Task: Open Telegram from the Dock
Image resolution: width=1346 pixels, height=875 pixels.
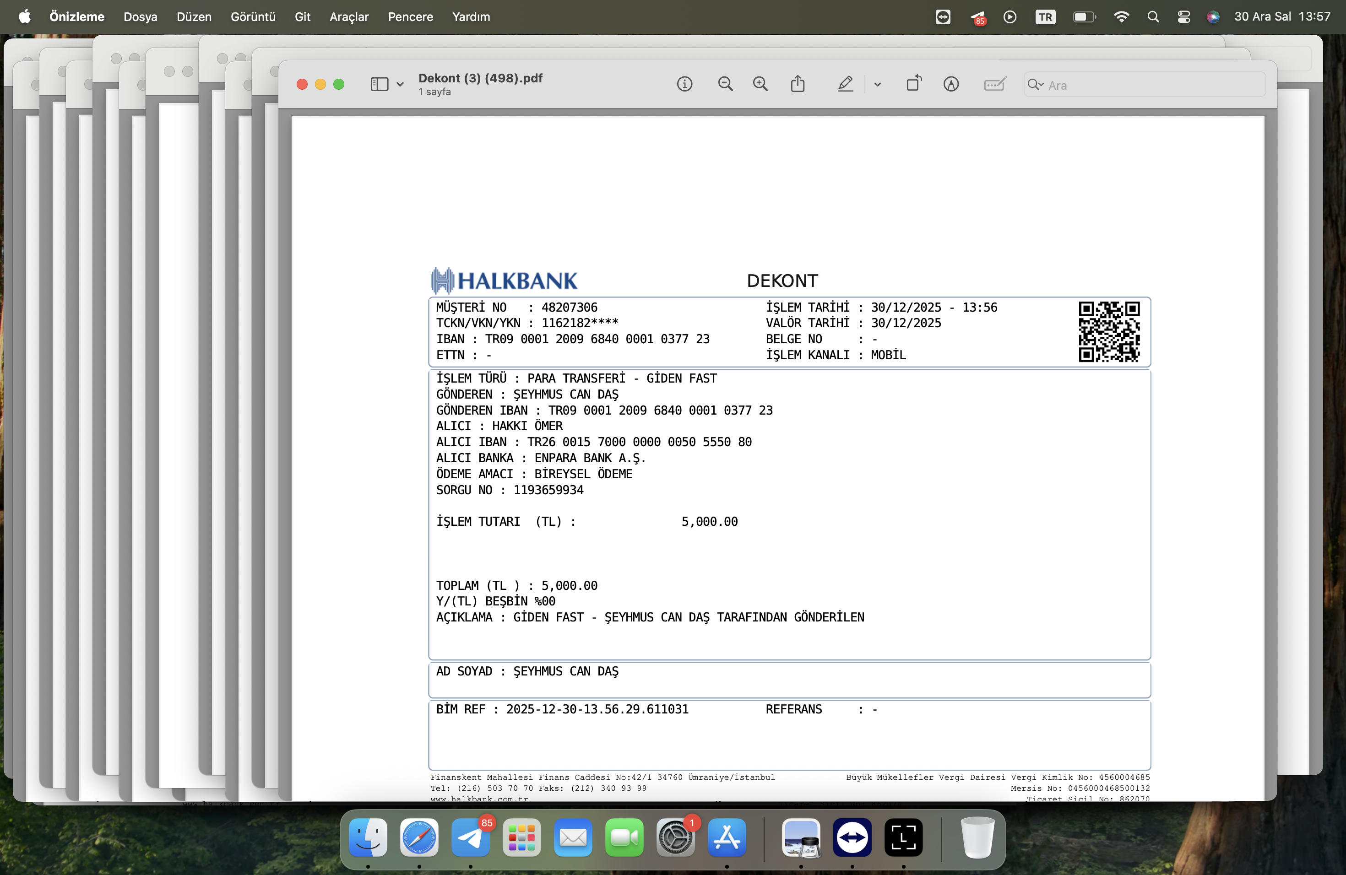Action: (x=471, y=837)
